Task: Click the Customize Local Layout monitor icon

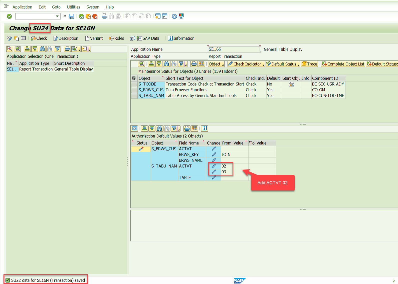Action: point(181,16)
